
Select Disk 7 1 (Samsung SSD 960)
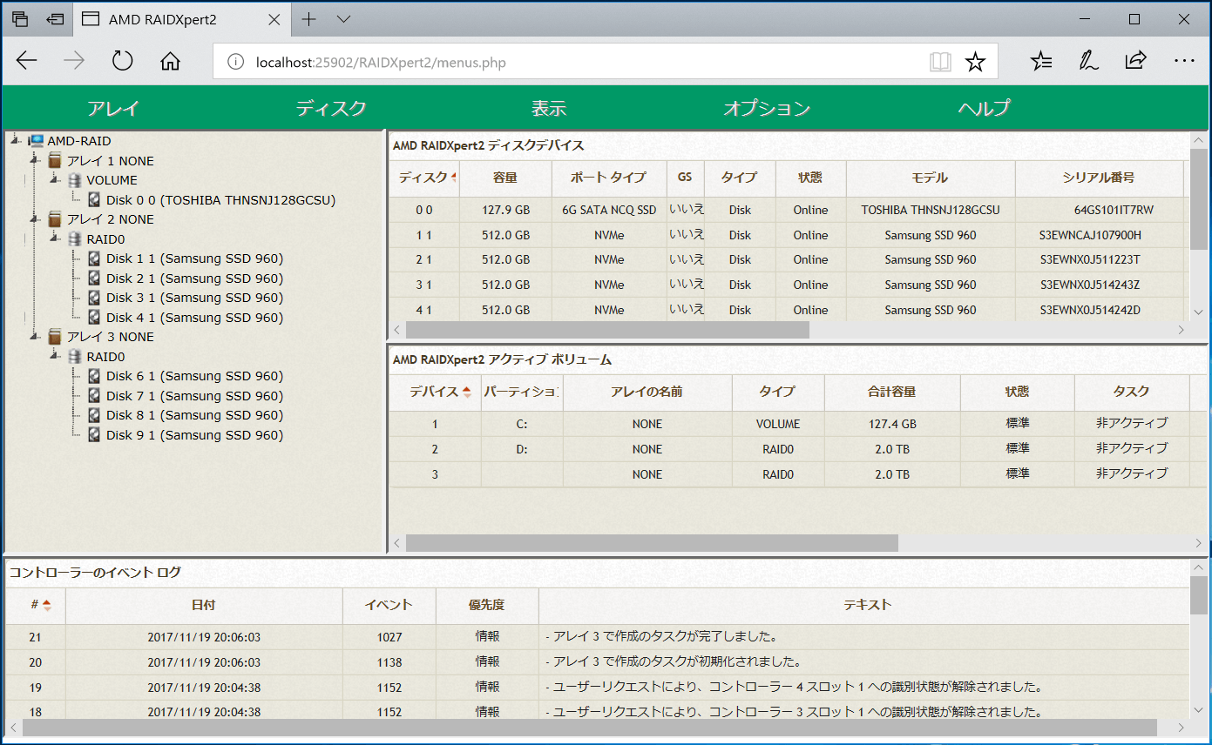pos(194,396)
